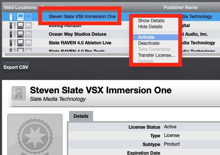Click iLok cloud icon in VSX Immersion row
This screenshot has height=155, width=220.
(x=28, y=17)
